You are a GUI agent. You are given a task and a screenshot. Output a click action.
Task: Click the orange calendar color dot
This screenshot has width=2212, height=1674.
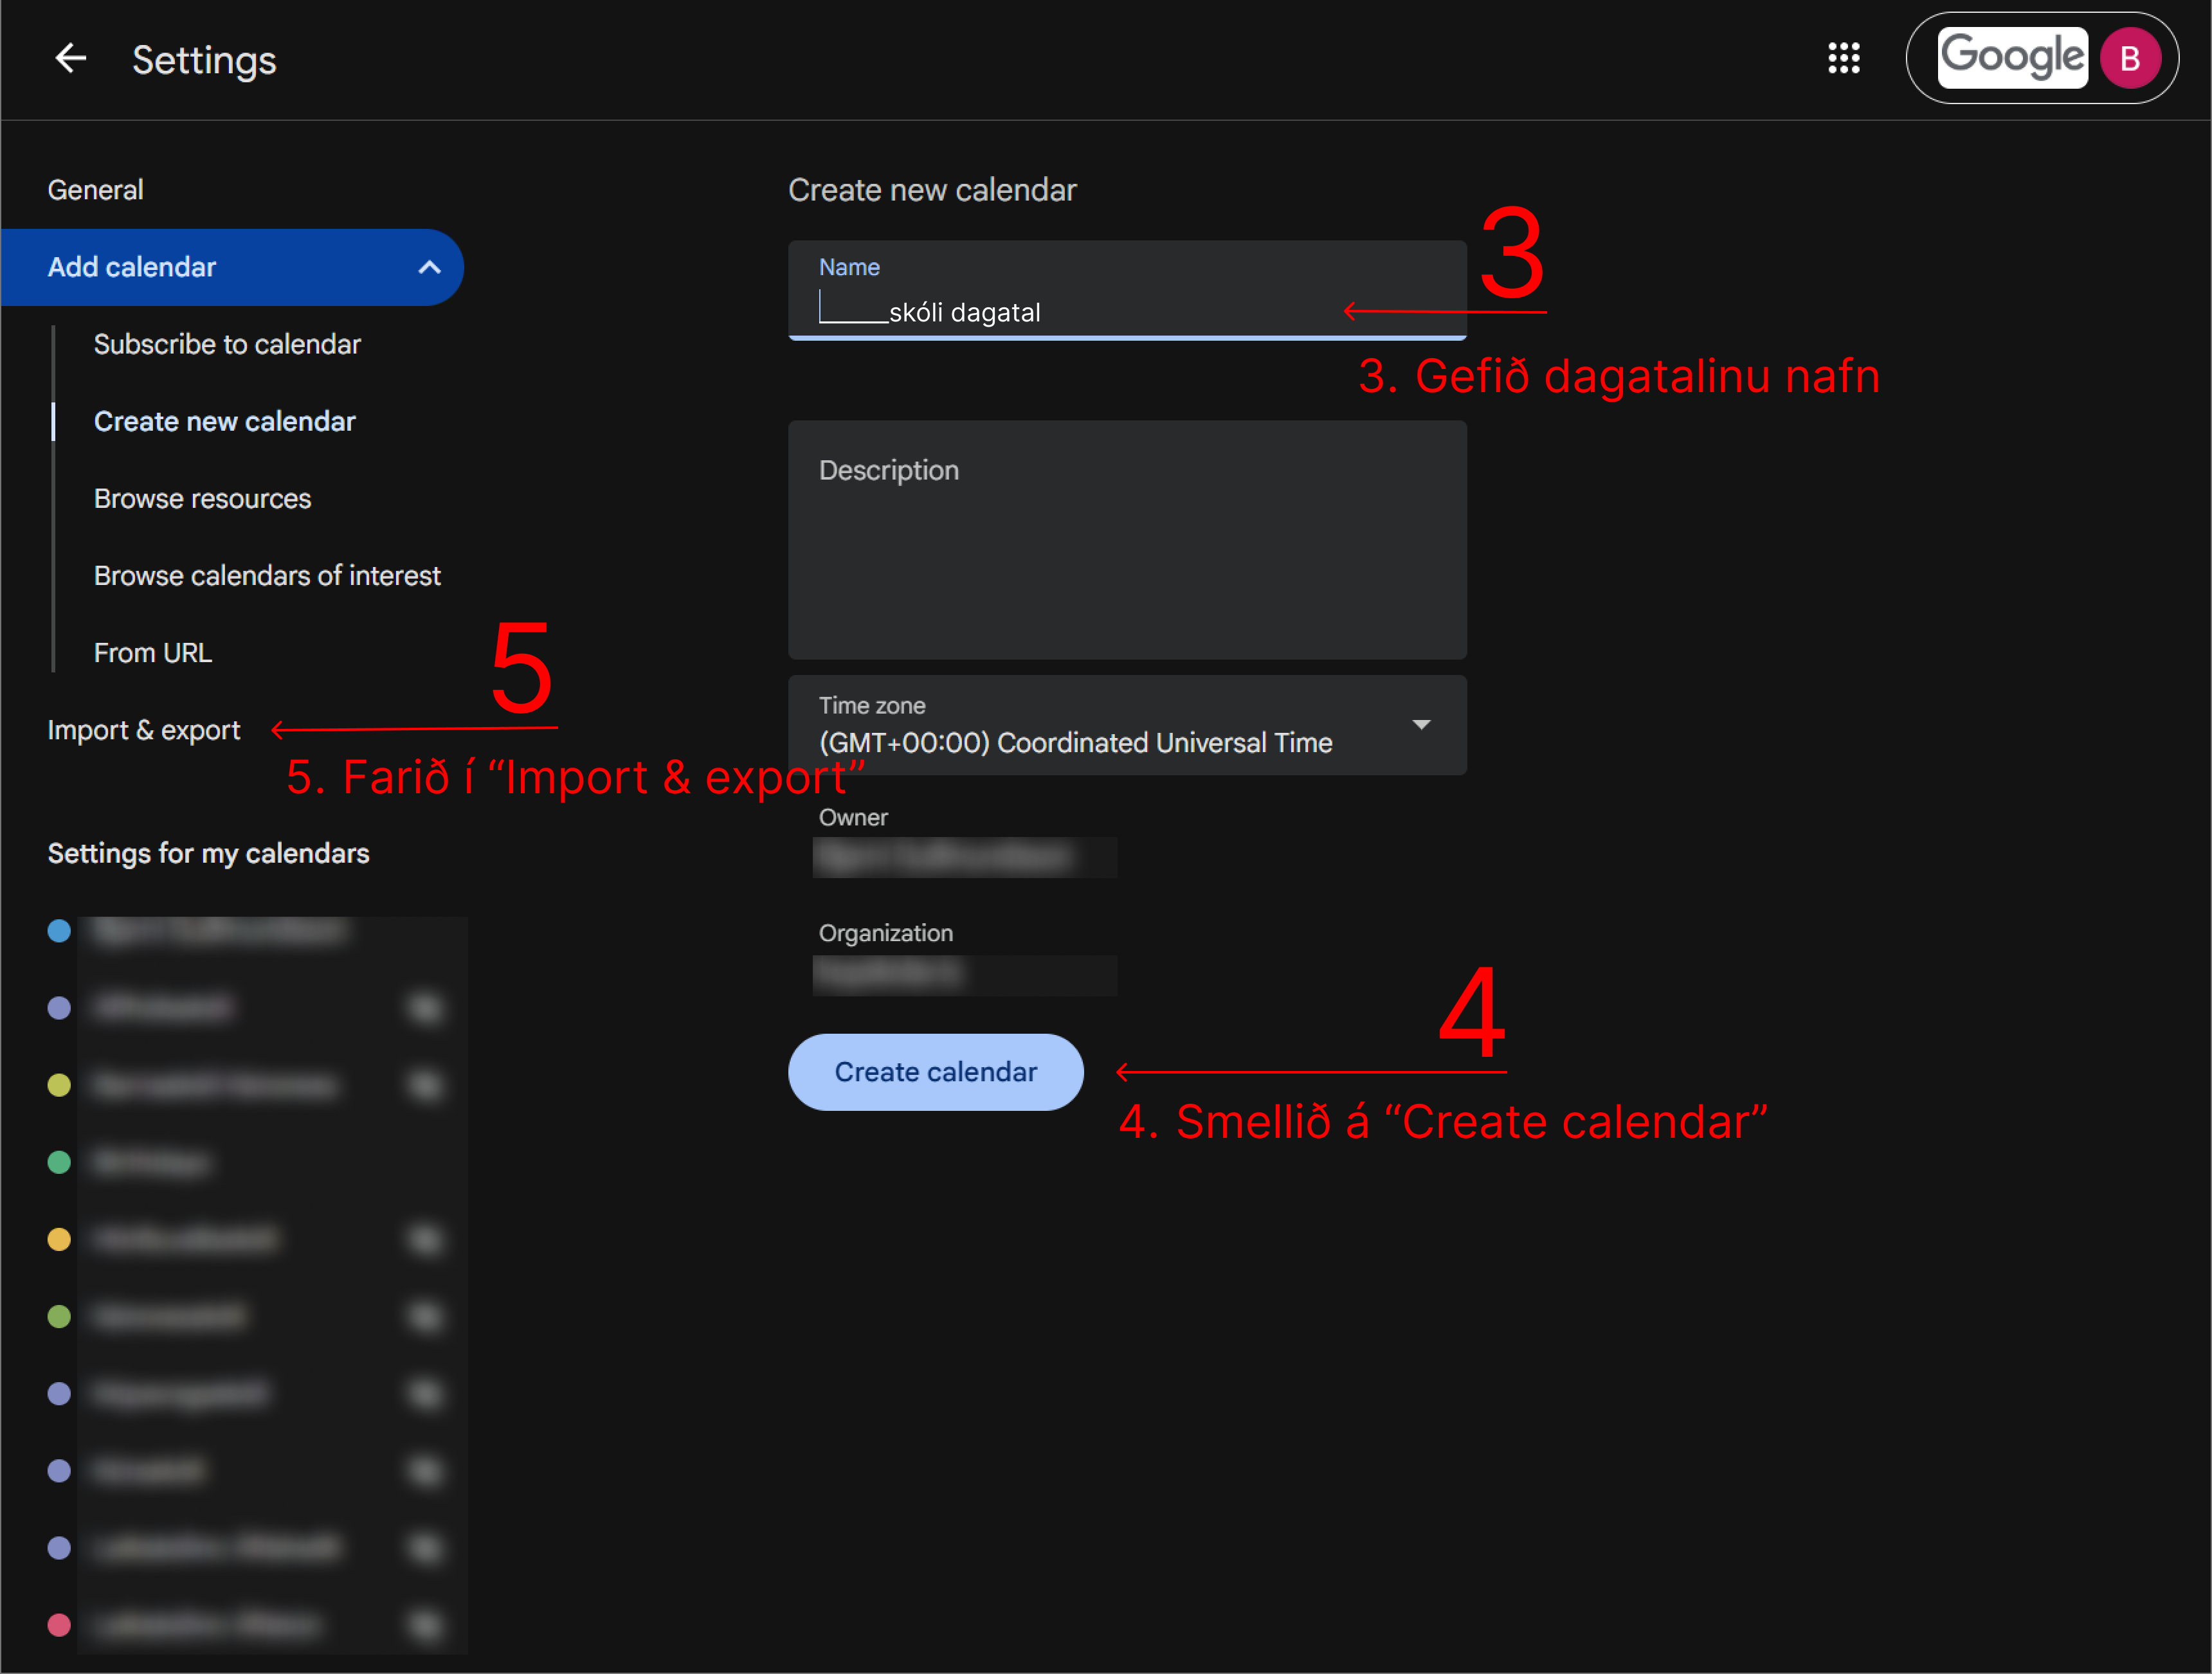point(59,1240)
